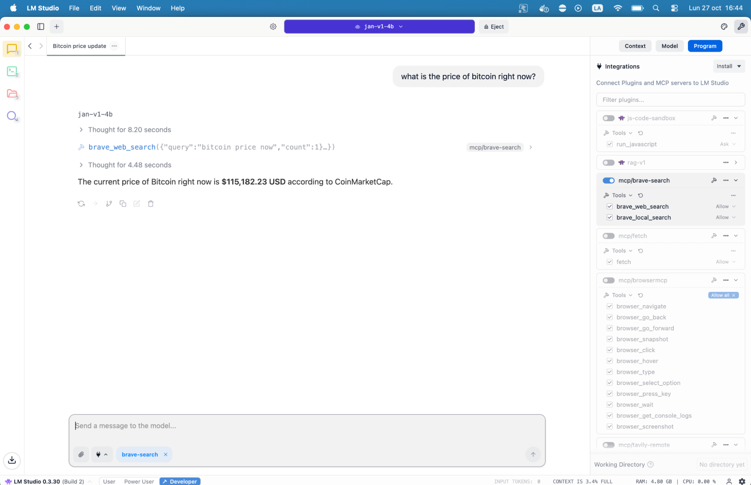Enable the mcp/fetch integration toggle
The width and height of the screenshot is (751, 485).
[x=608, y=236]
